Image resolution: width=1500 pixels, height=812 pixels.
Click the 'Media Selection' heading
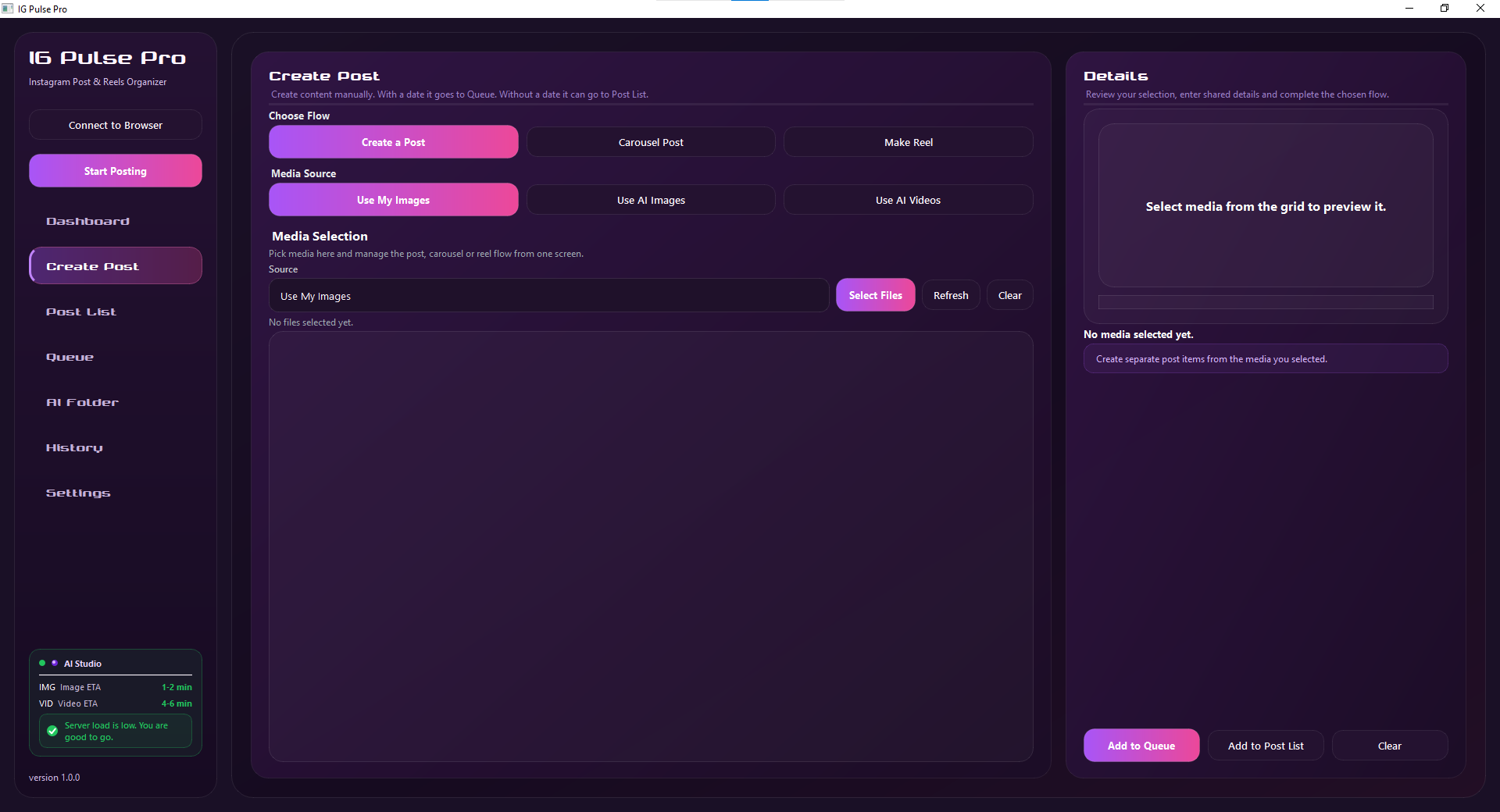(x=320, y=236)
